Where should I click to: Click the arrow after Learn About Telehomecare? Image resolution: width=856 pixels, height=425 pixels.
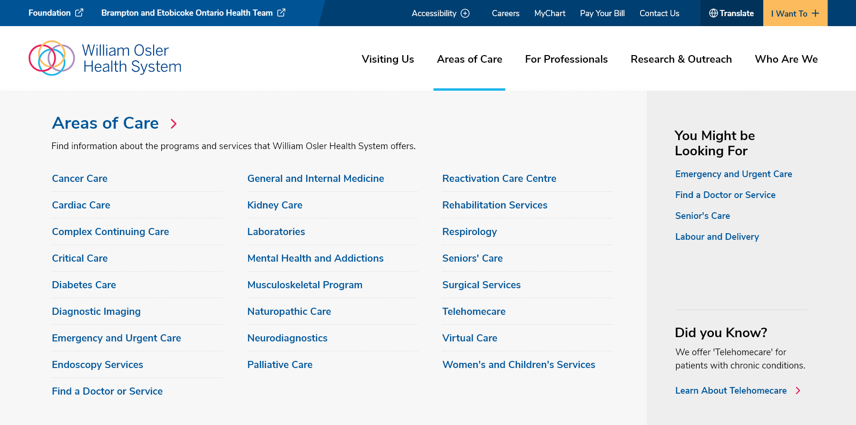coord(798,390)
